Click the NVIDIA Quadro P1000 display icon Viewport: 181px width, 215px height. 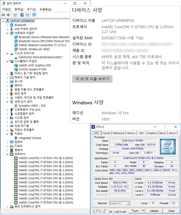point(16,70)
